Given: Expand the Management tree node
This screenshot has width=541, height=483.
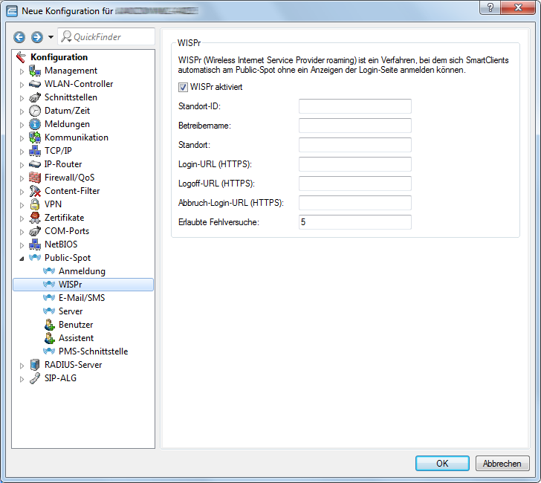Looking at the screenshot, I should coord(22,71).
